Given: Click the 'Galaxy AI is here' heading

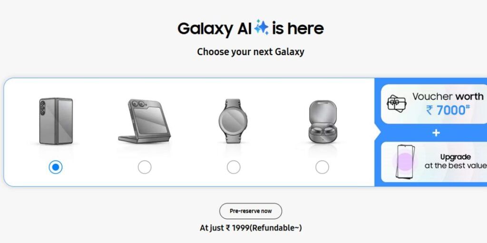Looking at the screenshot, I should pyautogui.click(x=251, y=28).
